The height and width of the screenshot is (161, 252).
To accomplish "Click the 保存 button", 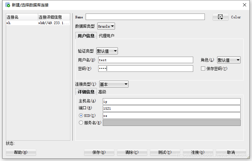I will click(x=99, y=152).
